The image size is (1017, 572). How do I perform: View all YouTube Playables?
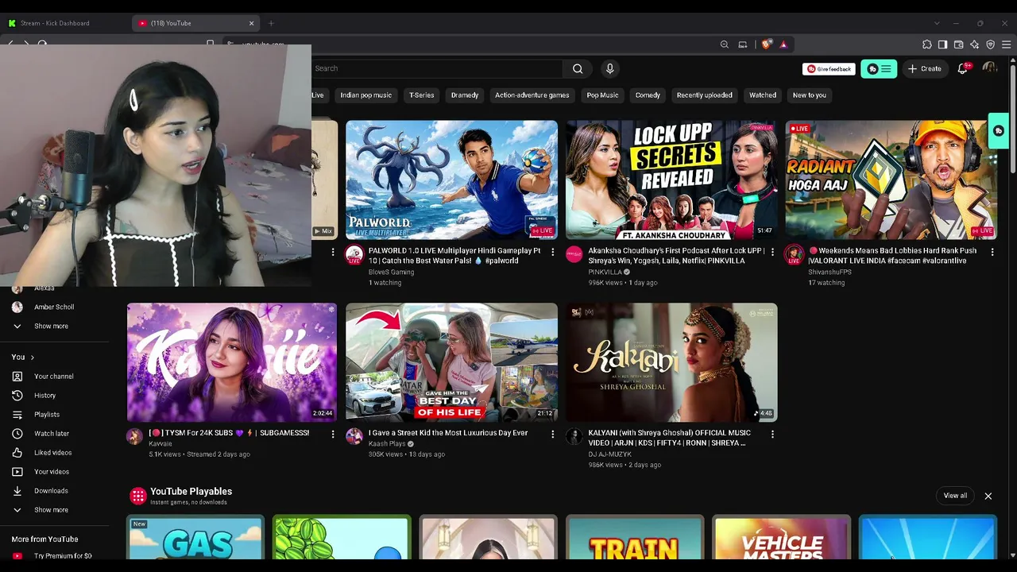(x=955, y=496)
